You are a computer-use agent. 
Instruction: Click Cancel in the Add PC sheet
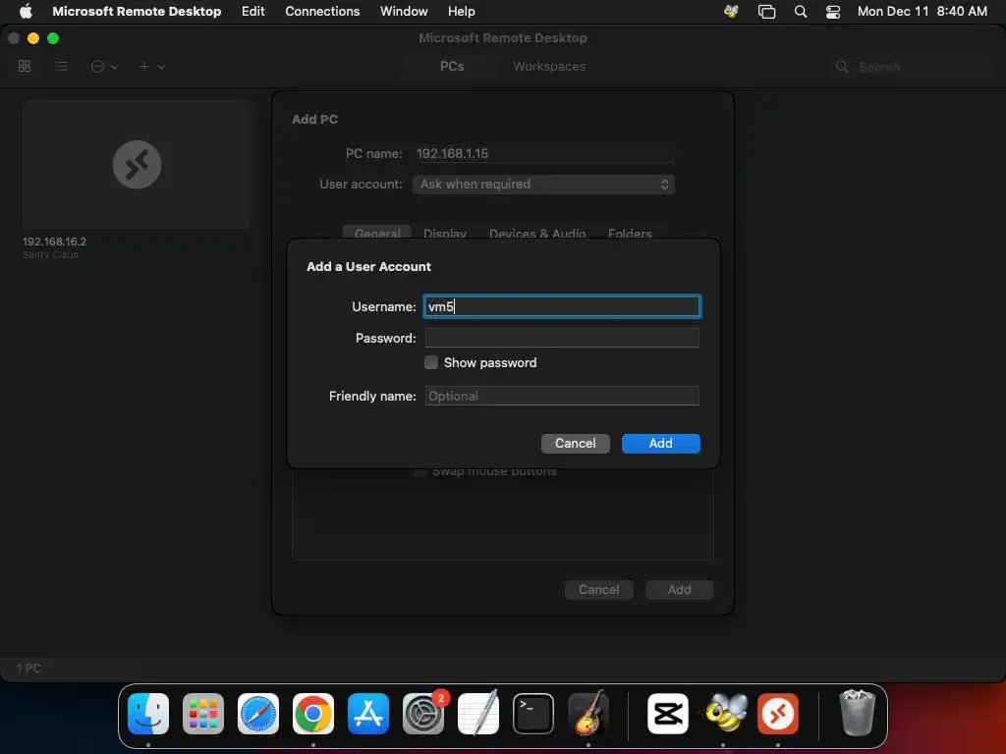tap(598, 590)
